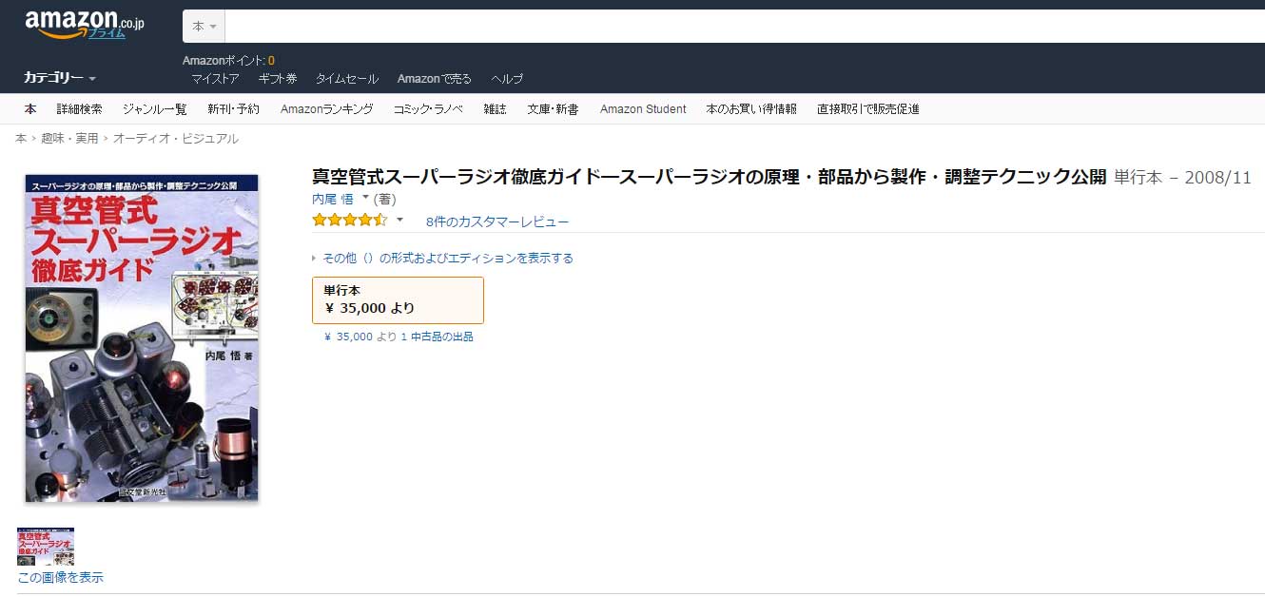Image resolution: width=1265 pixels, height=597 pixels.
Task: Click the large book cover image
Action: (142, 337)
